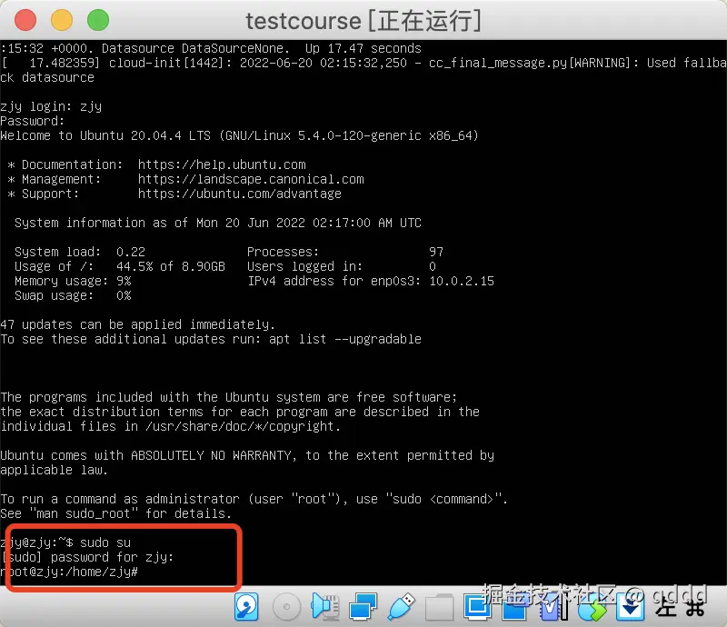Click the '47 updates can be applied' line
The height and width of the screenshot is (627, 727).
tap(138, 324)
